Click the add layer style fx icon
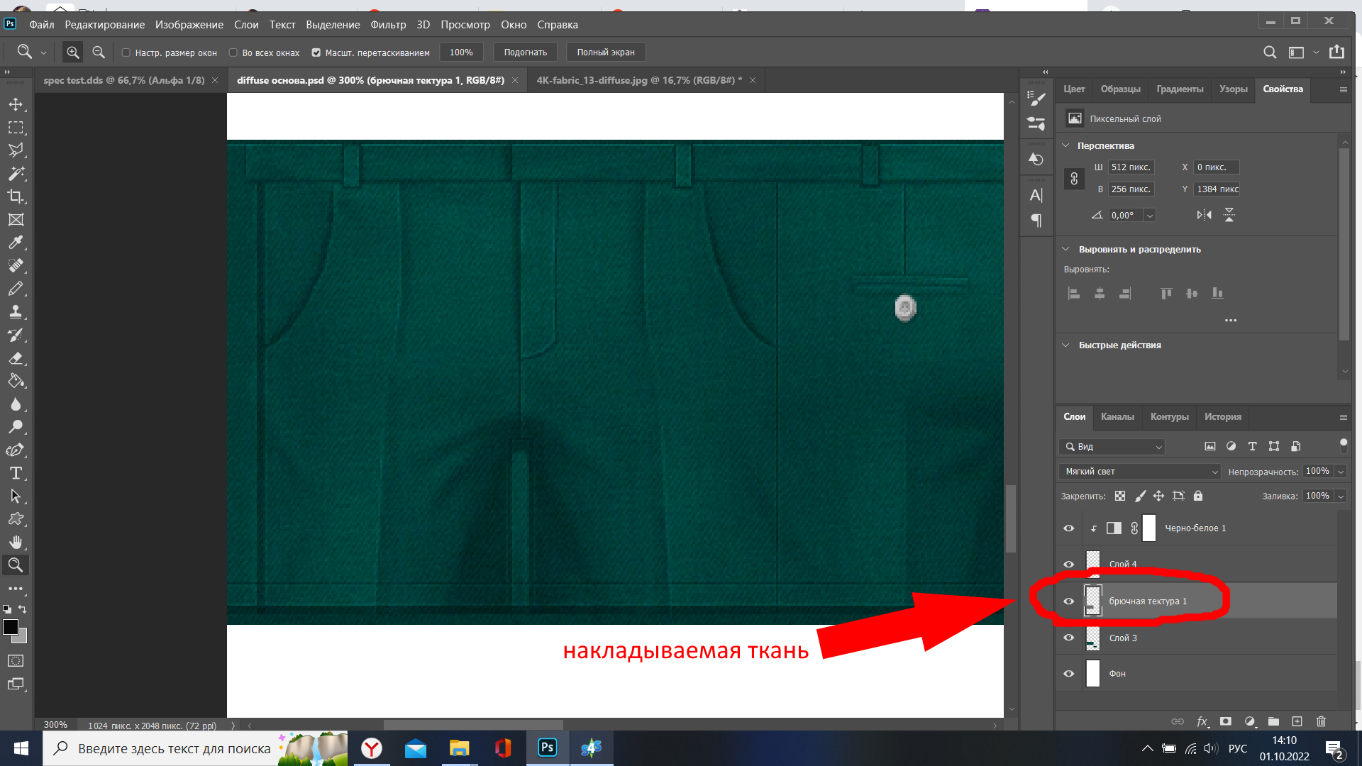The image size is (1362, 766). point(1202,721)
